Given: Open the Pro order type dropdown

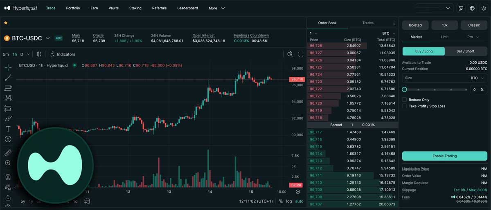Looking at the screenshot, I should 473,37.
